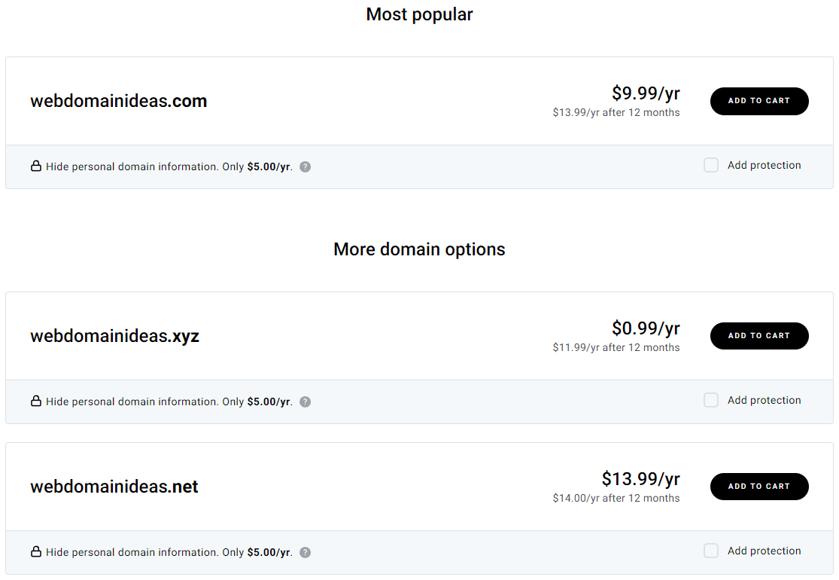The width and height of the screenshot is (839, 580).
Task: Check Add protection for the .xyz domain
Action: (x=711, y=401)
